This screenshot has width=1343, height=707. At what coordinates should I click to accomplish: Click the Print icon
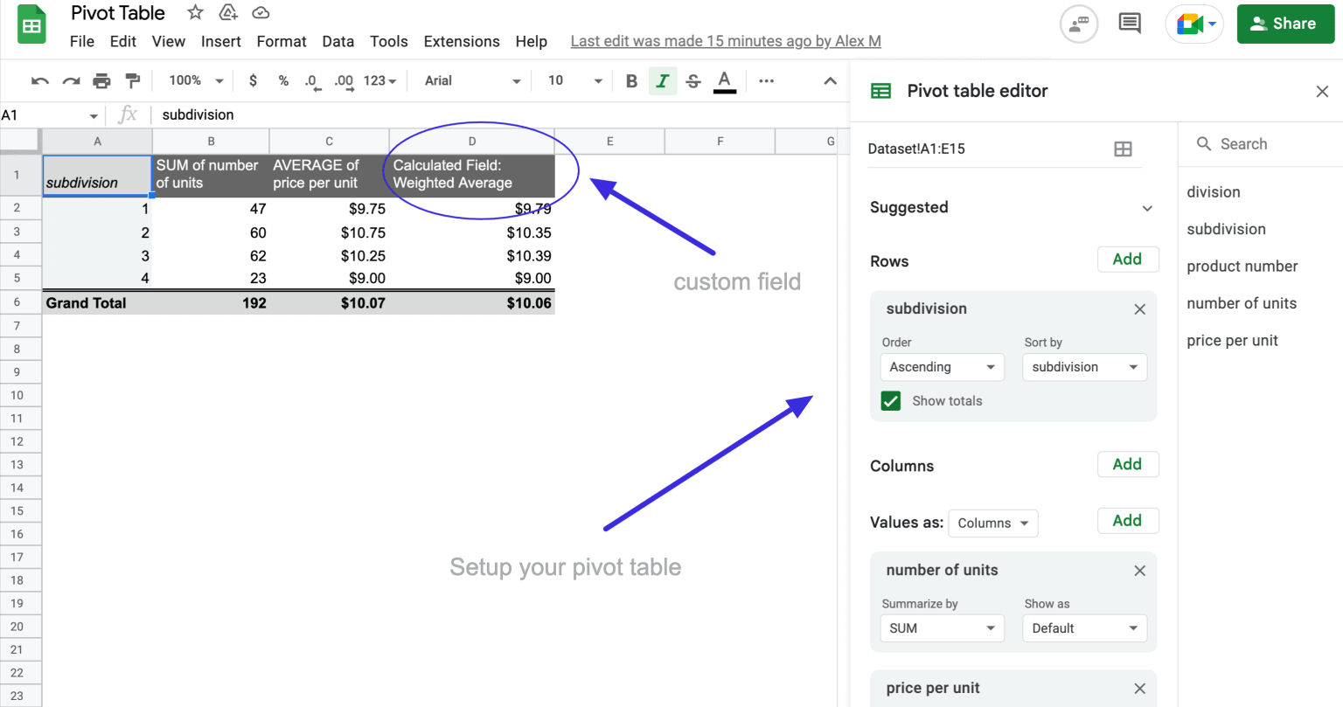pos(101,80)
